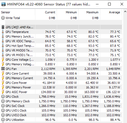
Task: Select the GPU Memory Juncti... sensor label
Action: pos(19,36)
